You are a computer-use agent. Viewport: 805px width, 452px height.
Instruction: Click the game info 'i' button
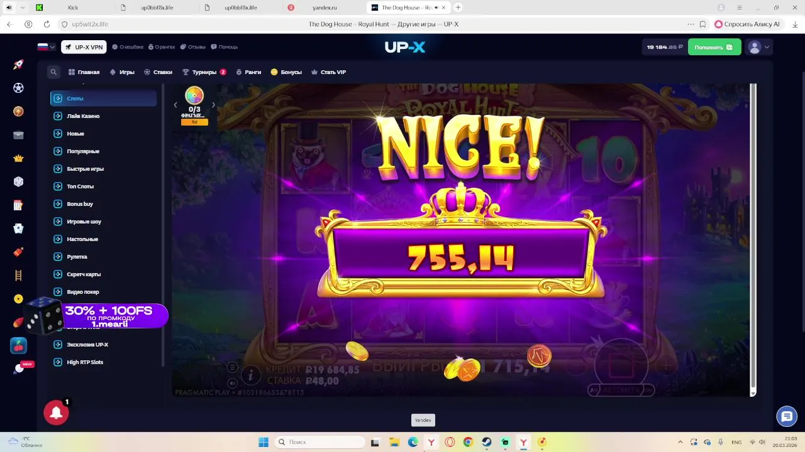point(251,375)
